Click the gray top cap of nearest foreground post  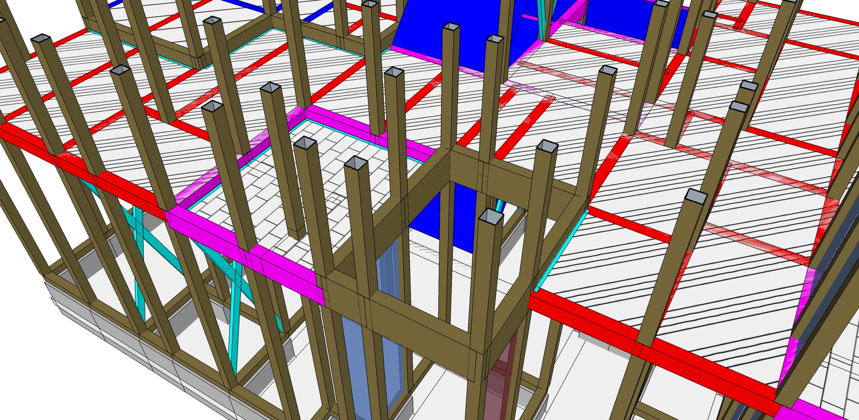tap(491, 217)
